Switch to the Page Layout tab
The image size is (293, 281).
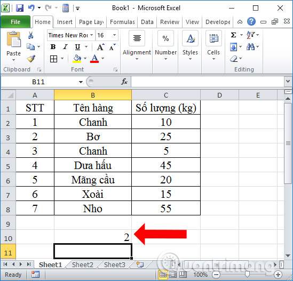point(91,22)
